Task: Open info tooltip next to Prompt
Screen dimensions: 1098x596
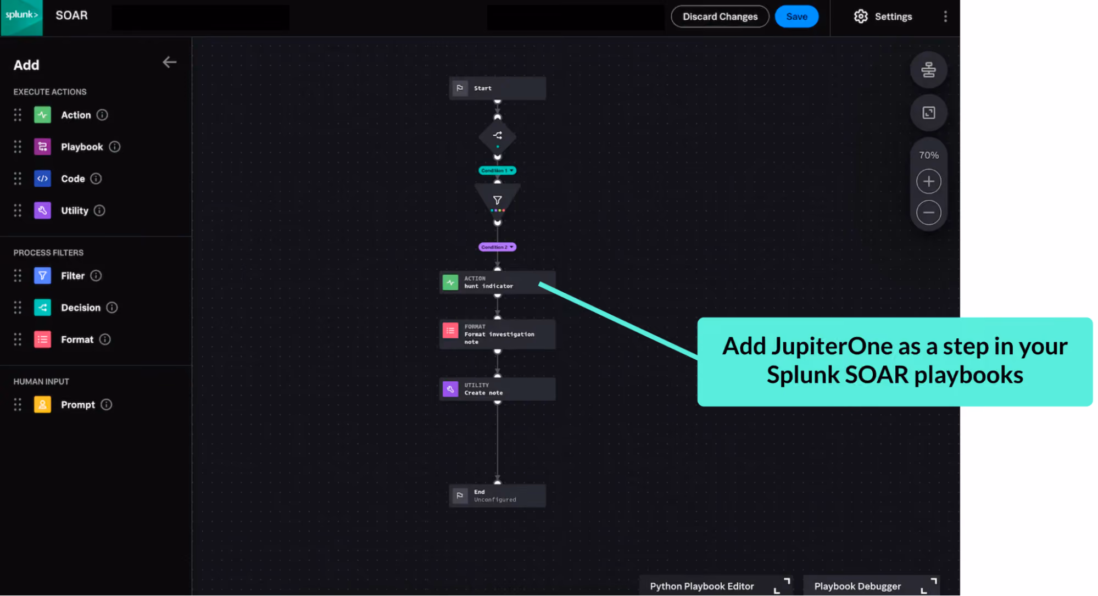Action: point(107,405)
